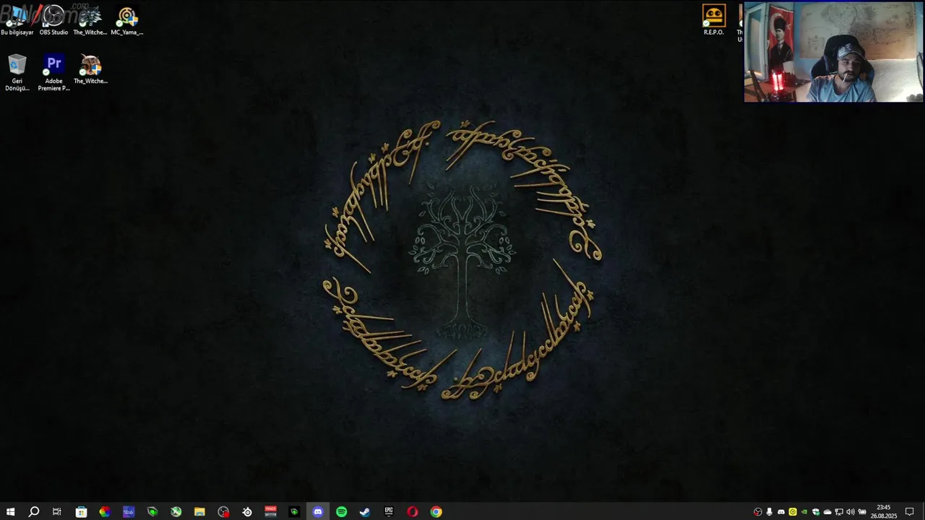The width and height of the screenshot is (925, 520).
Task: Select the Bu bilgisayar desktop icon
Action: point(17,20)
